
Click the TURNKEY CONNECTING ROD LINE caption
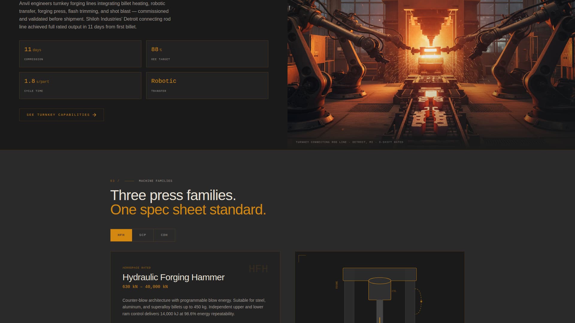(x=349, y=142)
